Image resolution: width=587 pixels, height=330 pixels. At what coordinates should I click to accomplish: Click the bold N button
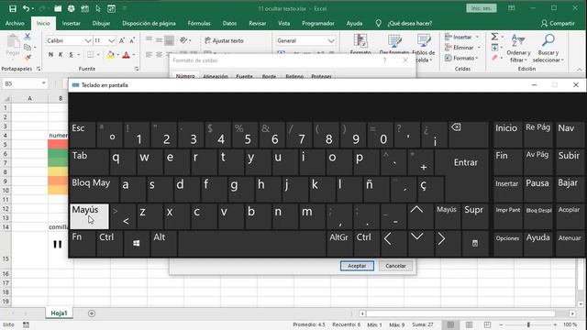click(50, 55)
